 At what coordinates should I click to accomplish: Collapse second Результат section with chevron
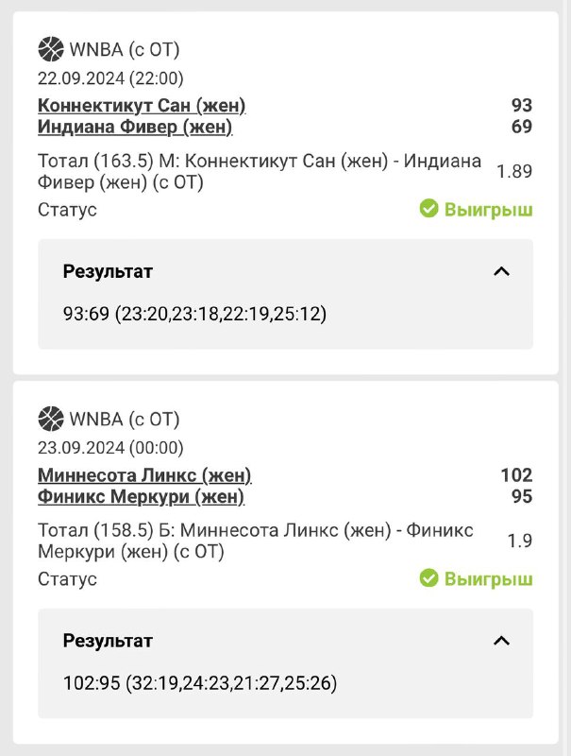tap(501, 641)
